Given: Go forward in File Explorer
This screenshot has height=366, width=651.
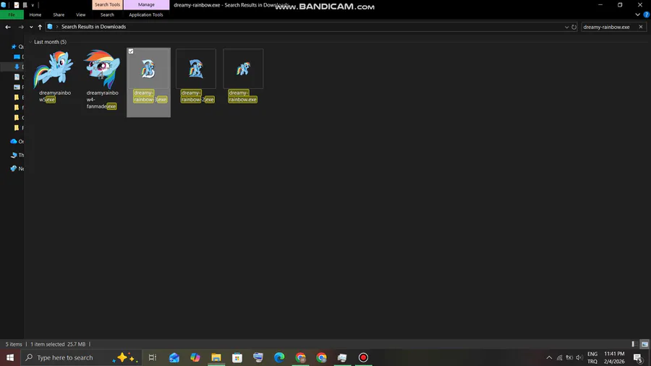Looking at the screenshot, I should [21, 27].
